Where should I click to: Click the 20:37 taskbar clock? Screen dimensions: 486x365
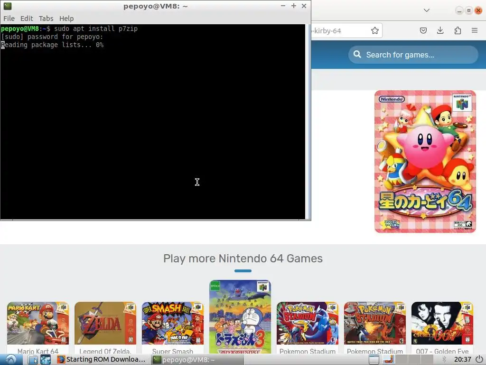point(462,359)
